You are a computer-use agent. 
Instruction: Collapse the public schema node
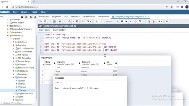click(11, 39)
